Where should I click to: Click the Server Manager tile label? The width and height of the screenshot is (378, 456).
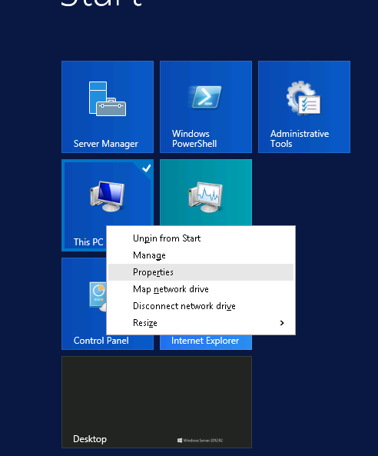pos(106,144)
